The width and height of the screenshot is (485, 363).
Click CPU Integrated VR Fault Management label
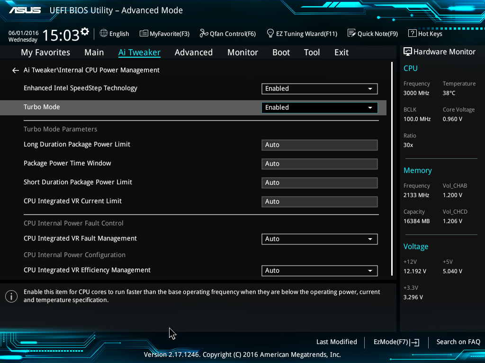[80, 239]
